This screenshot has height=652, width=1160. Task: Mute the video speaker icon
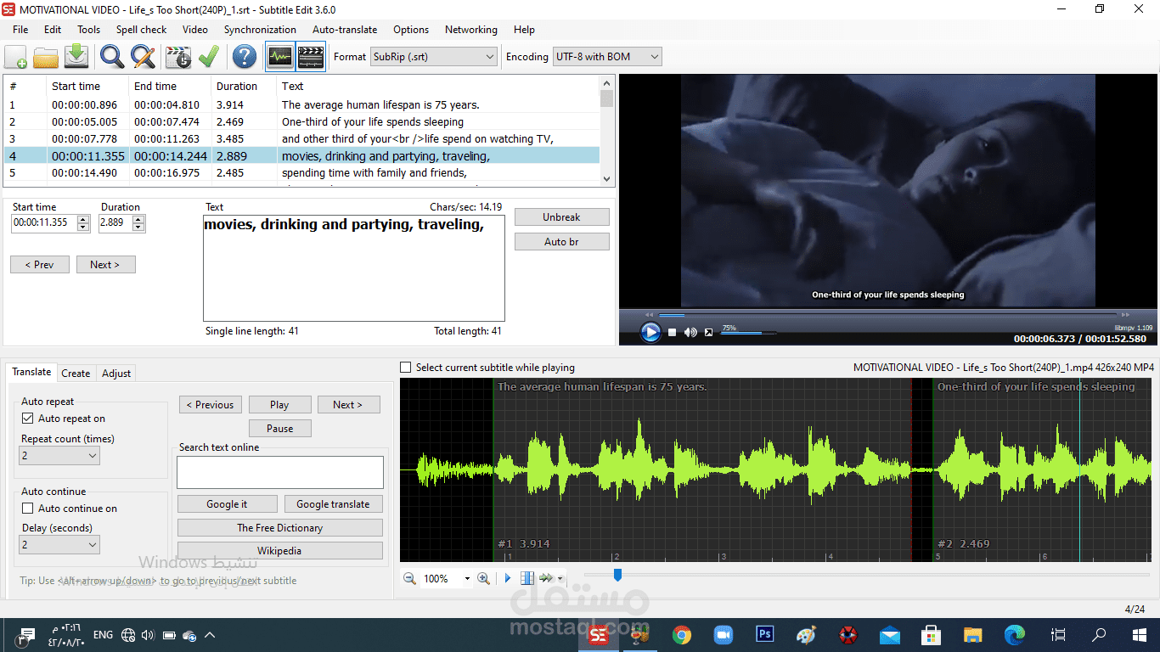pyautogui.click(x=690, y=333)
